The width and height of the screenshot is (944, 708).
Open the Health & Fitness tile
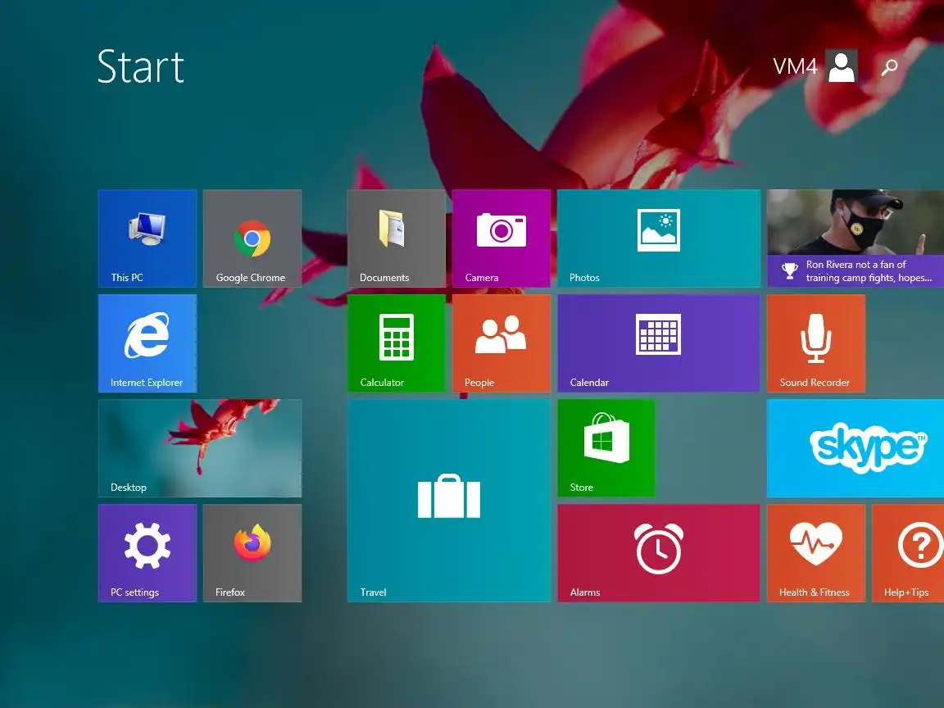point(816,552)
